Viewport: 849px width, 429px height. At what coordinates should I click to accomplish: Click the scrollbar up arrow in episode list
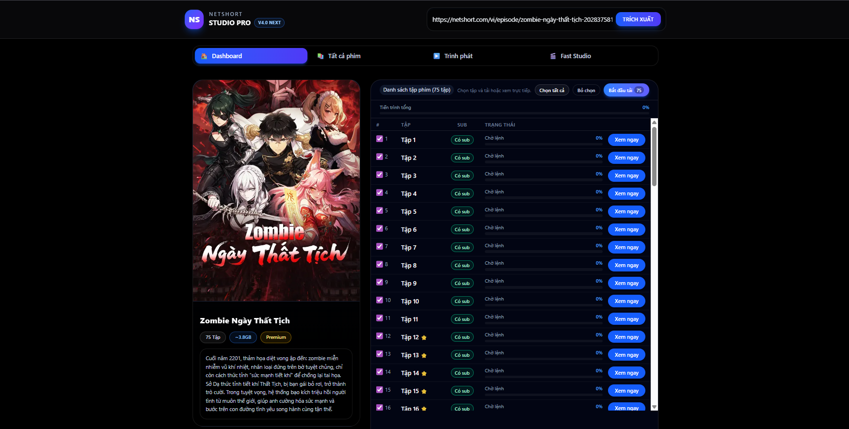pyautogui.click(x=654, y=122)
